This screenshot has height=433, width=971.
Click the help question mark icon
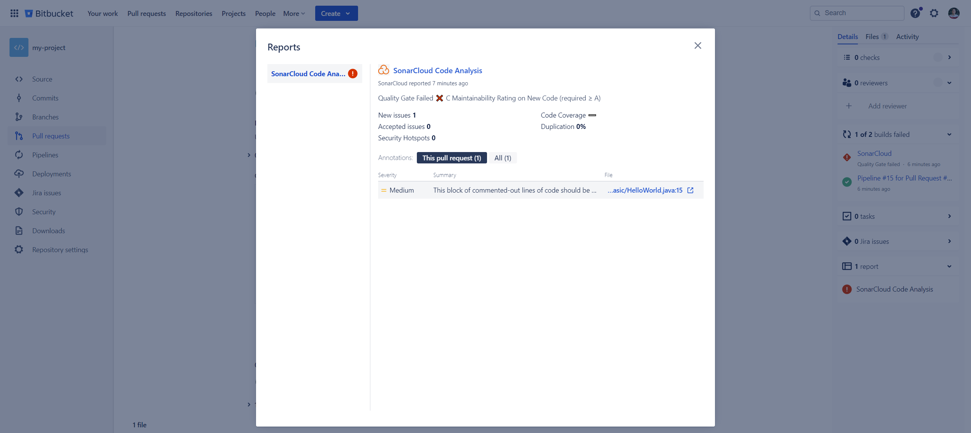[915, 13]
